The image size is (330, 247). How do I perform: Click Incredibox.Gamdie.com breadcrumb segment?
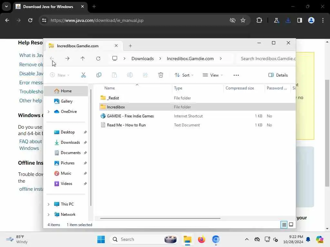point(190,59)
